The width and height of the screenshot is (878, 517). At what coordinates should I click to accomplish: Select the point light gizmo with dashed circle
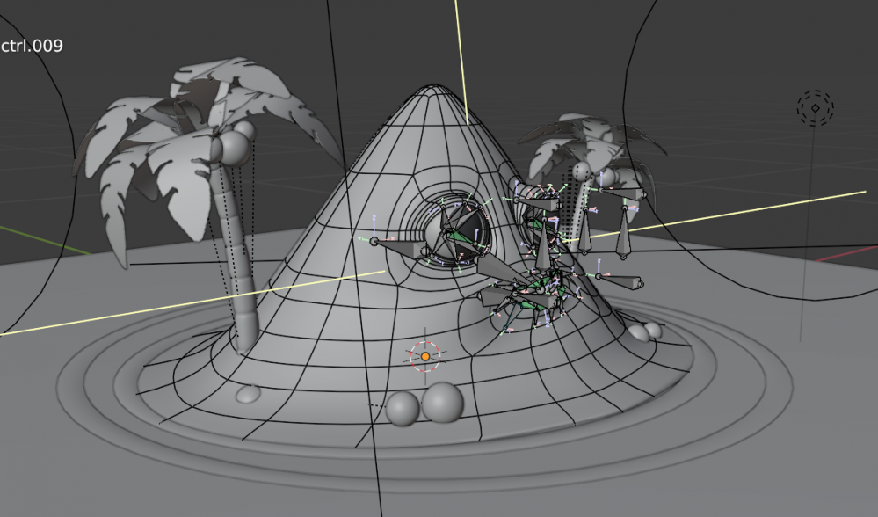point(815,108)
